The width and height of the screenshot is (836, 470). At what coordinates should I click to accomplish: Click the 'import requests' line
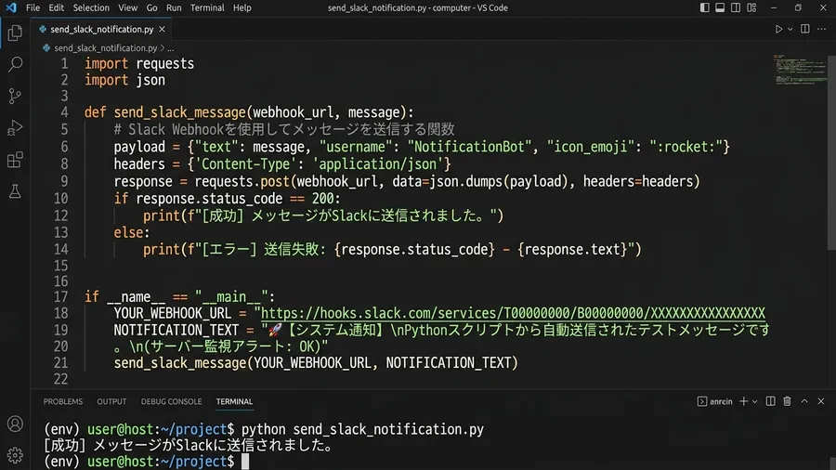(x=139, y=63)
